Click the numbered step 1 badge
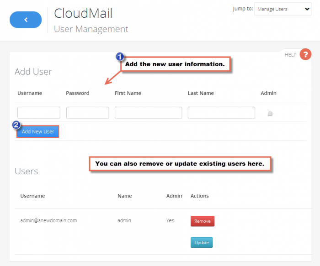The height and width of the screenshot is (266, 320). 120,57
